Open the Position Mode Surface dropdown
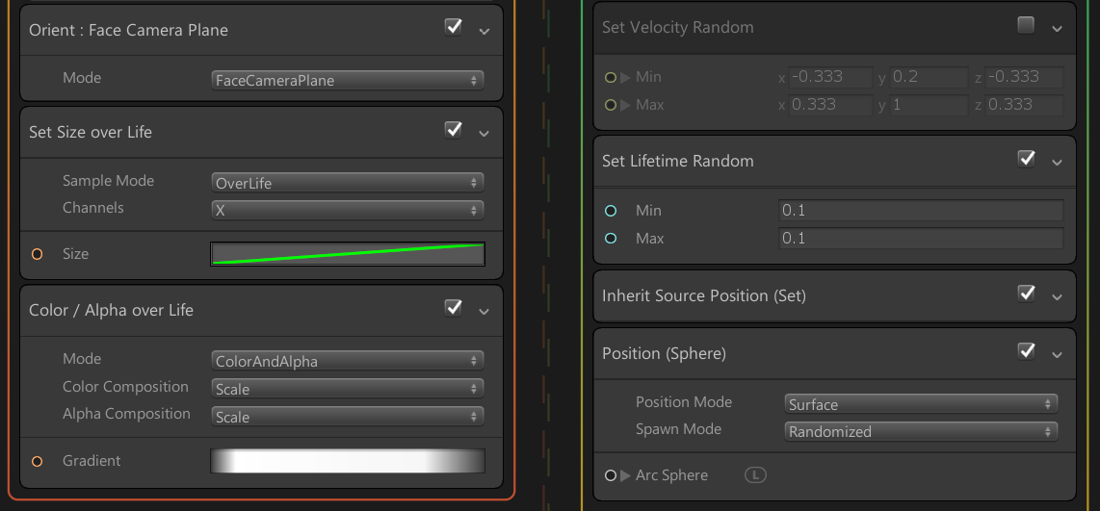The image size is (1100, 511). 921,404
